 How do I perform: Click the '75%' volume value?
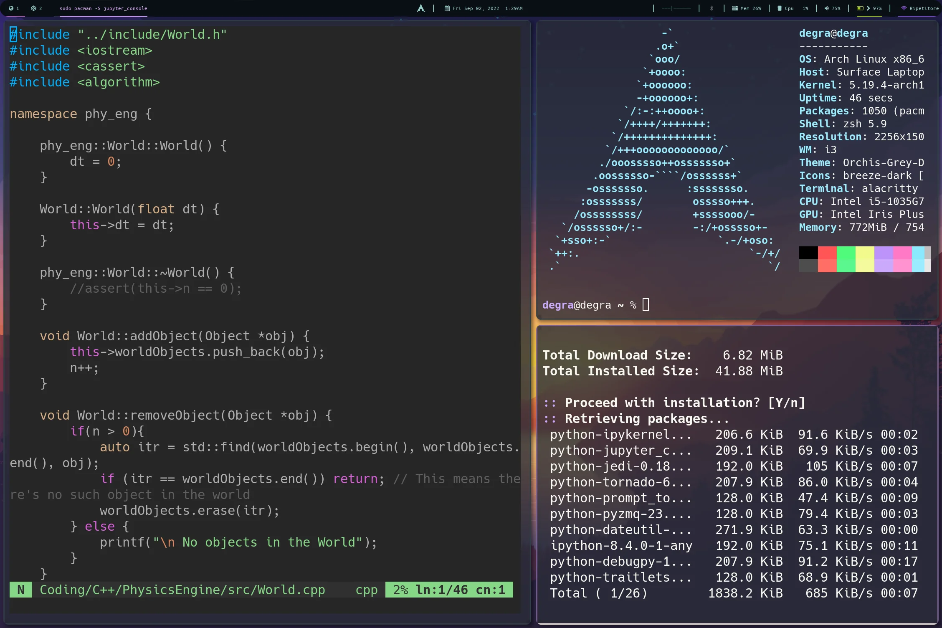click(836, 8)
